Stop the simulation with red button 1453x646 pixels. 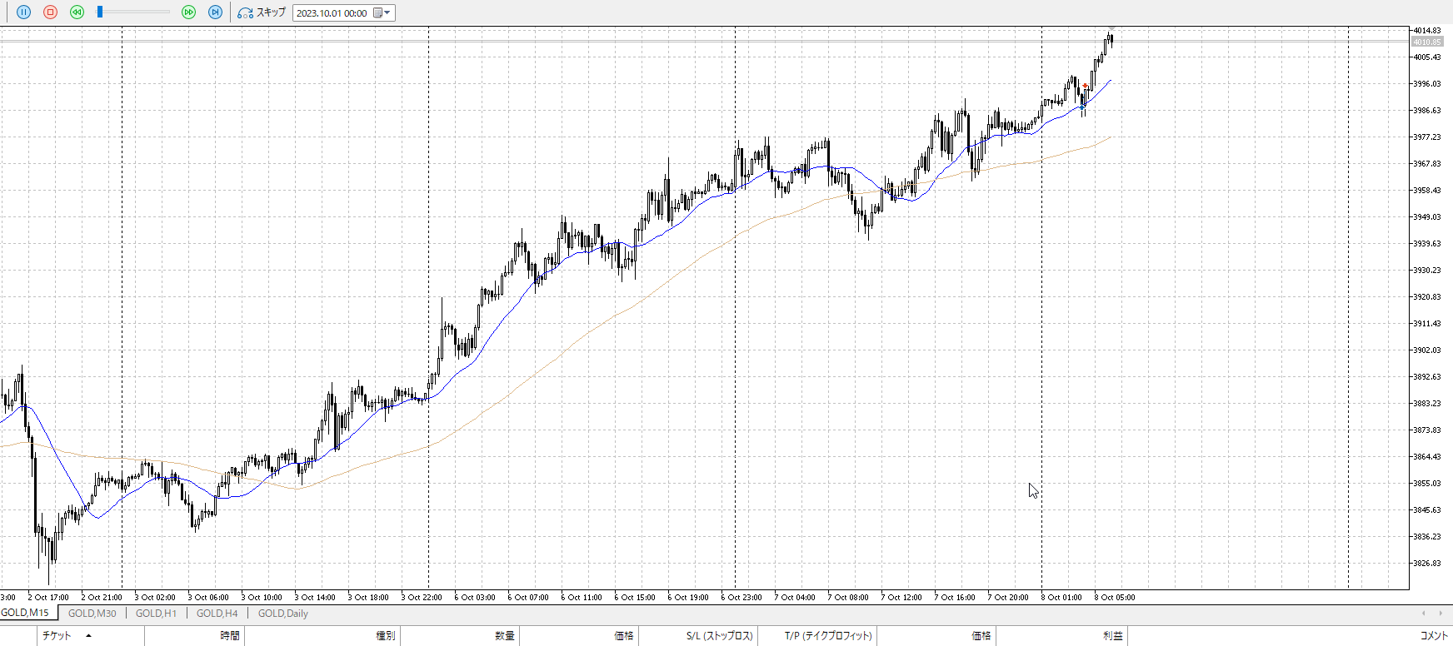pyautogui.click(x=50, y=12)
